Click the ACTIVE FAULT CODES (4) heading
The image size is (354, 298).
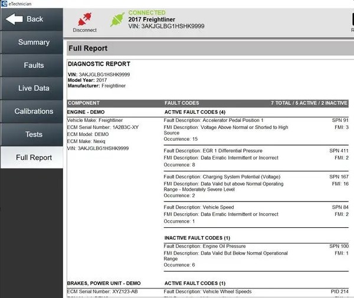[x=195, y=111]
